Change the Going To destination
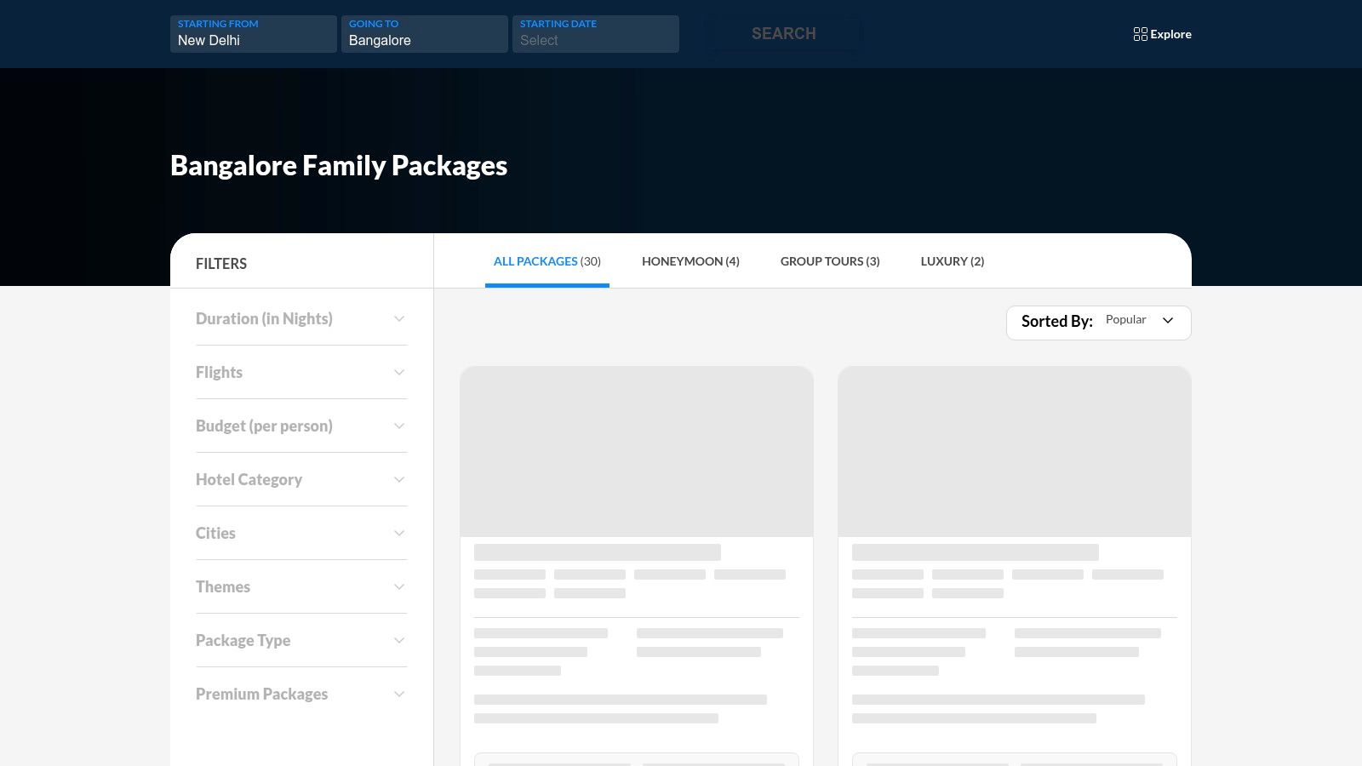 pos(424,40)
